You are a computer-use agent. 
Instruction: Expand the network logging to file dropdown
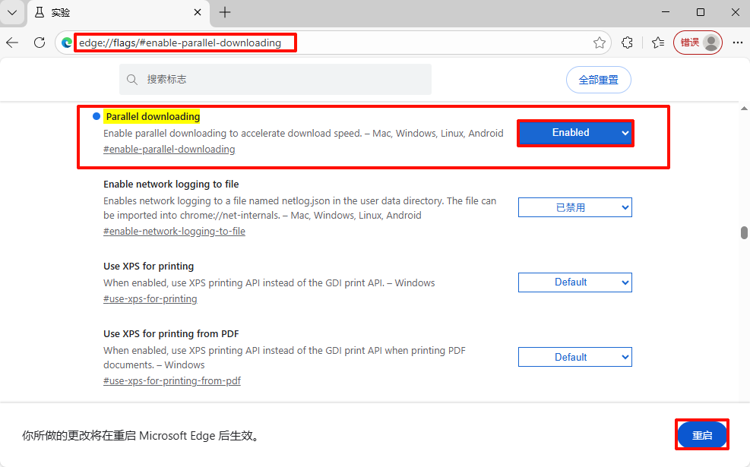[x=574, y=207]
